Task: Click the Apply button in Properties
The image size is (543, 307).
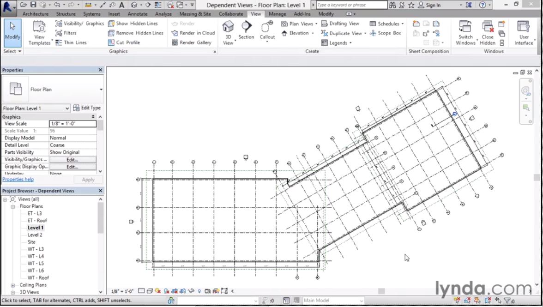Action: coord(88,180)
